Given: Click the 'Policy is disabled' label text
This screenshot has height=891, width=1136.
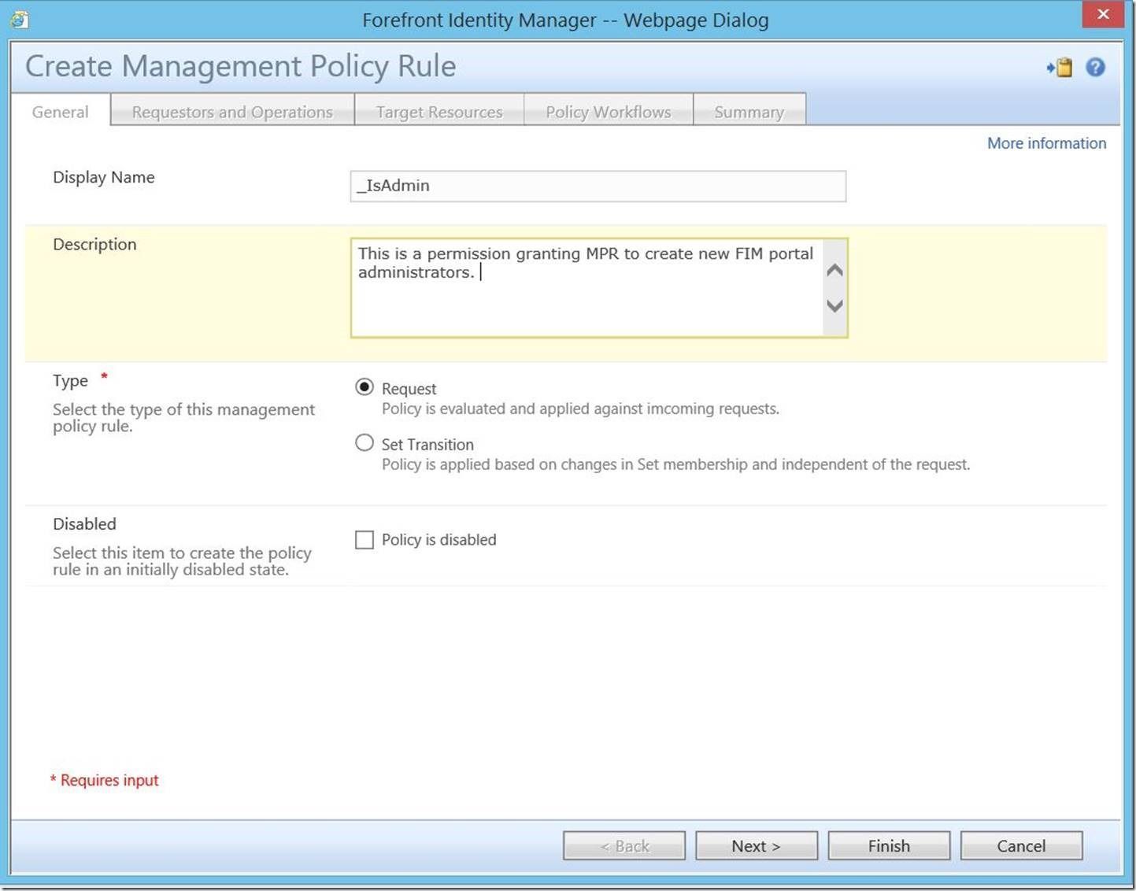Looking at the screenshot, I should [x=439, y=540].
